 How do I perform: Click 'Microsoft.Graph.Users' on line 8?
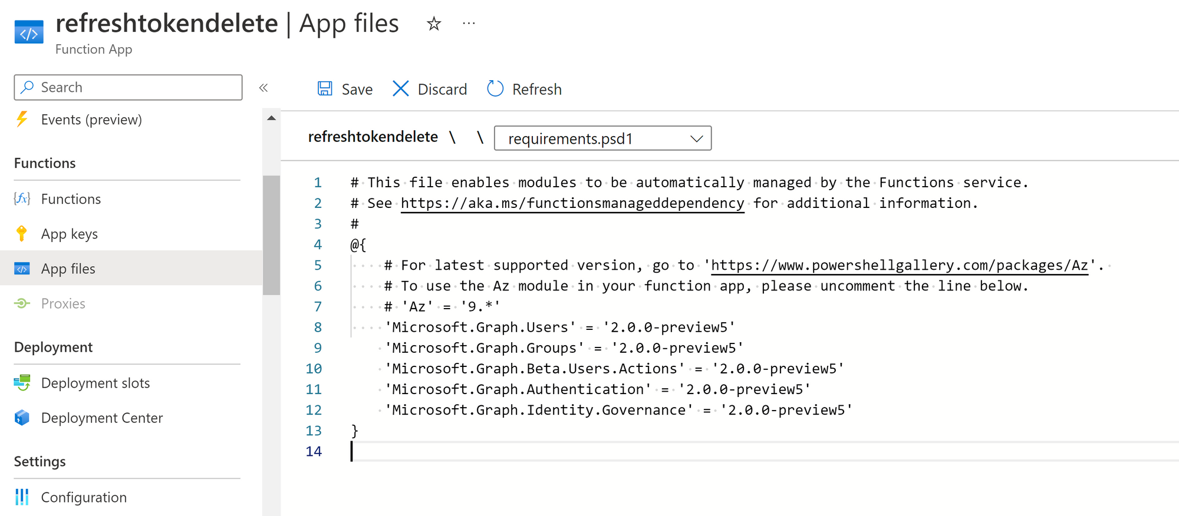pyautogui.click(x=480, y=327)
